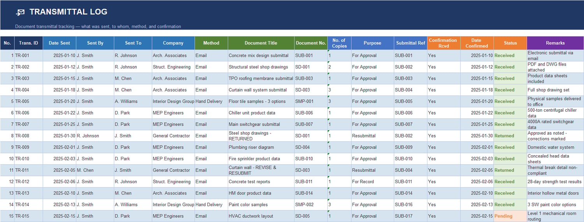Click the 'Confirmation Rcvd' column header
584x222 pixels.
point(443,43)
